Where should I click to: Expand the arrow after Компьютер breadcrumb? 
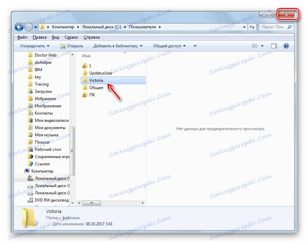click(78, 27)
